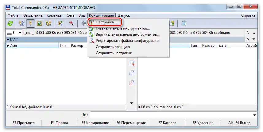The width and height of the screenshot is (263, 132).
Task: Click Total Commander floppy icon in title bar
Action: click(8, 8)
